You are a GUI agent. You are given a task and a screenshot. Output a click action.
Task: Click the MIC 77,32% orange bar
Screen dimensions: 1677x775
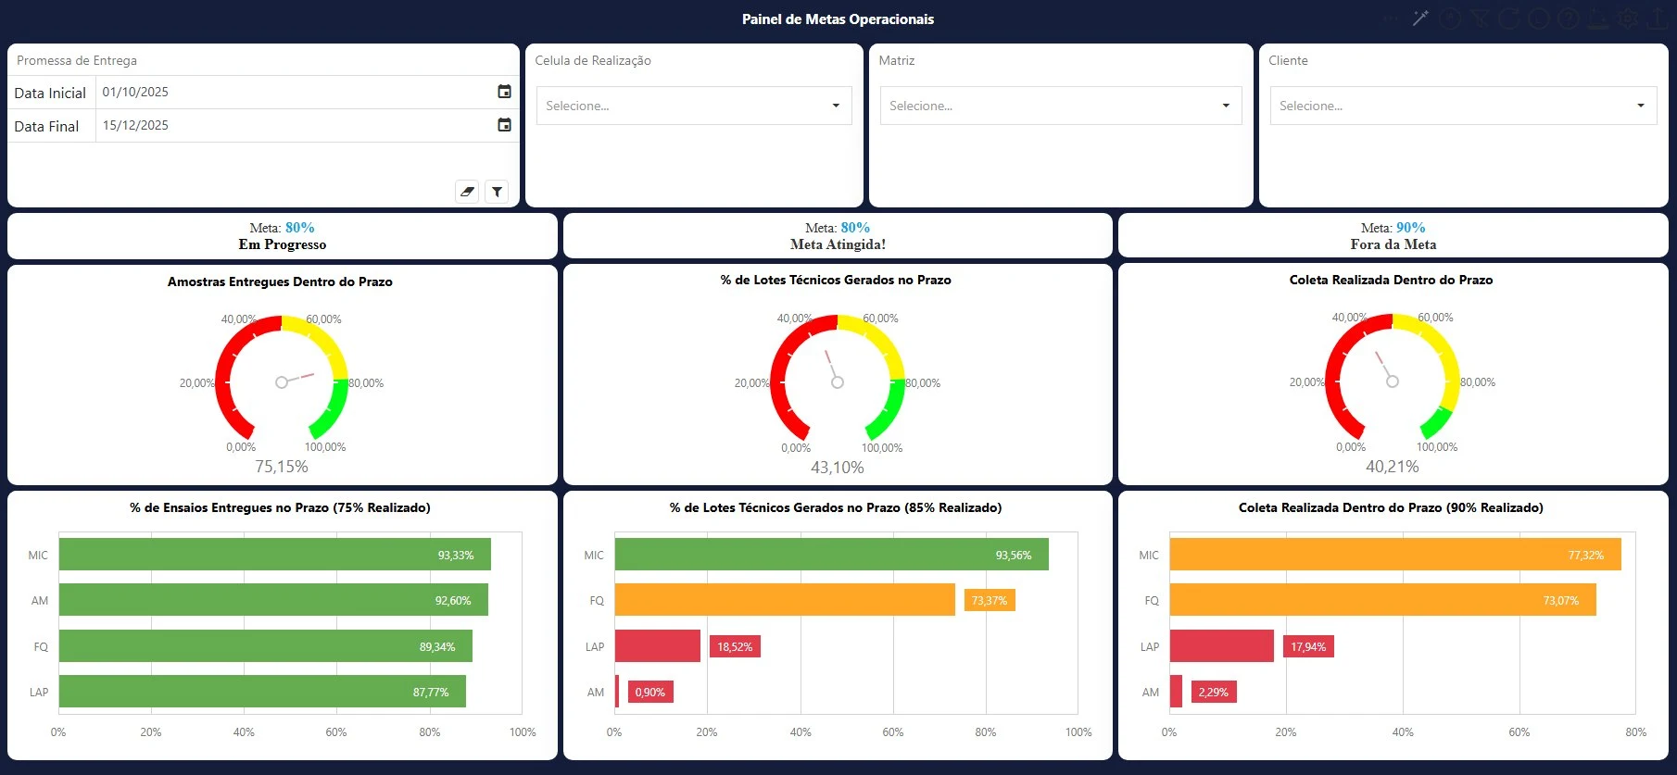pos(1395,555)
